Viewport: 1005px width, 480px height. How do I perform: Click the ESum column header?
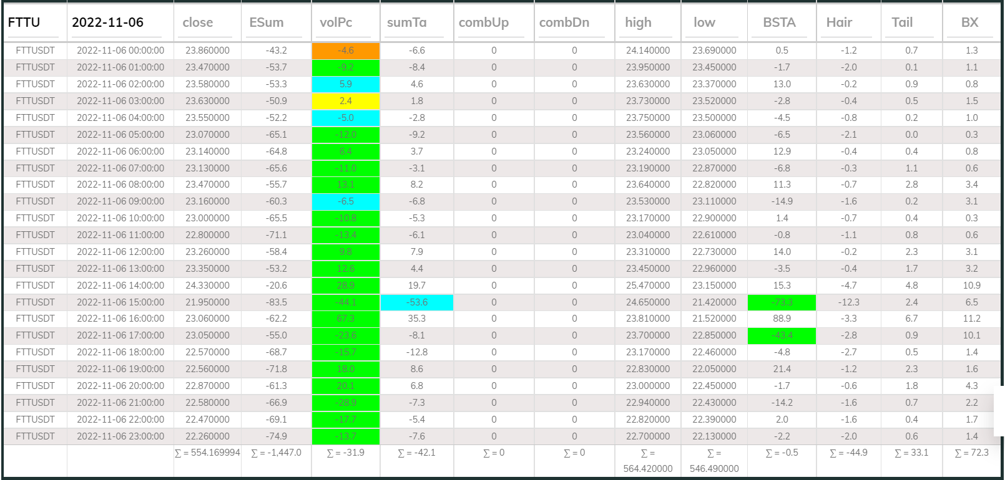click(x=267, y=22)
